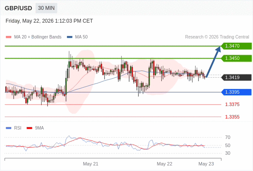Screen dimensions: 253x171
Task: Click the May 23 date axis label
Action: pyautogui.click(x=206, y=164)
